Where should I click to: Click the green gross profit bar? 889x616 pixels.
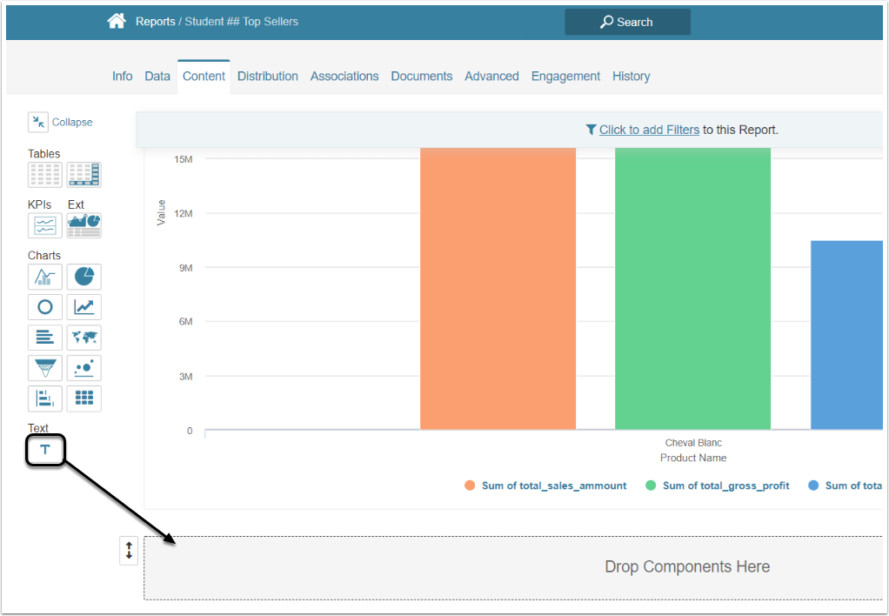coord(692,288)
